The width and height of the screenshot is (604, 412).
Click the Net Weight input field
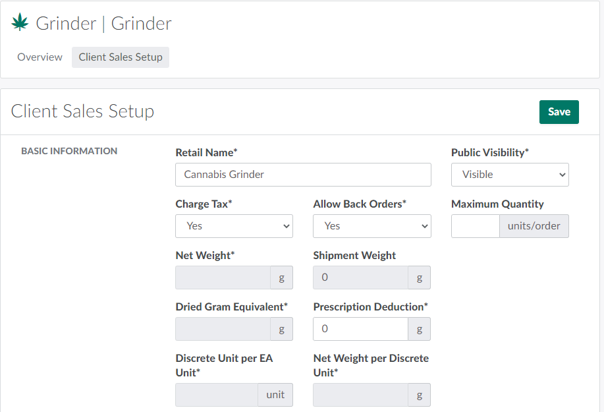pyautogui.click(x=223, y=278)
